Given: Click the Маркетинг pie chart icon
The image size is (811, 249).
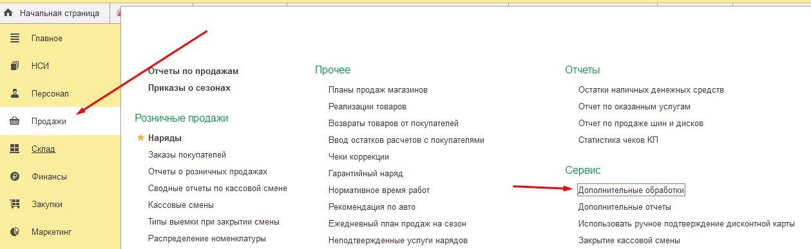Looking at the screenshot, I should (15, 232).
